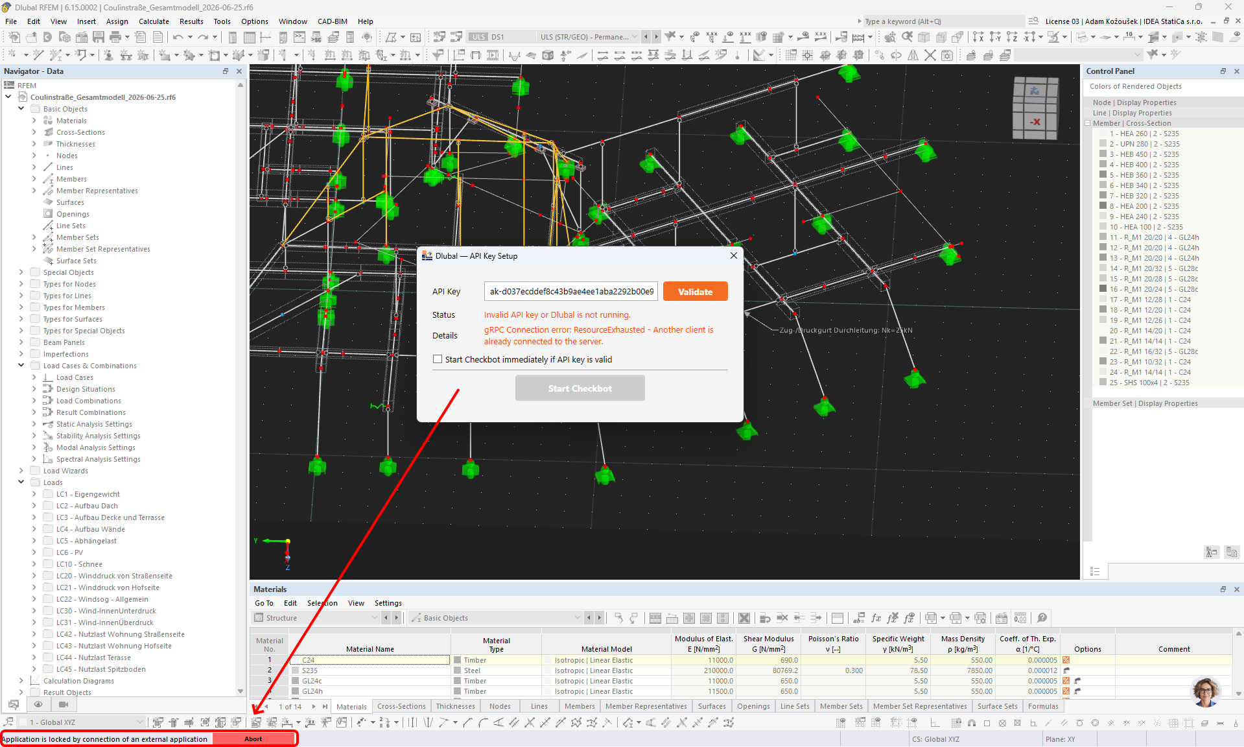The height and width of the screenshot is (747, 1244).
Task: Collapse the Loads tree node
Action: tap(21, 482)
